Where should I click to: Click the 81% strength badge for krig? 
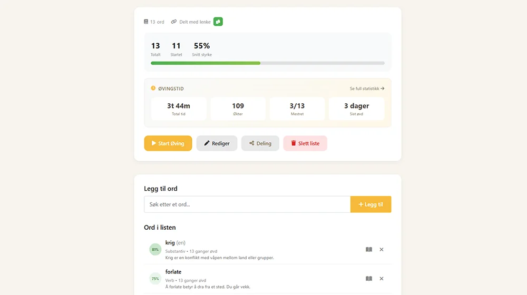(155, 250)
